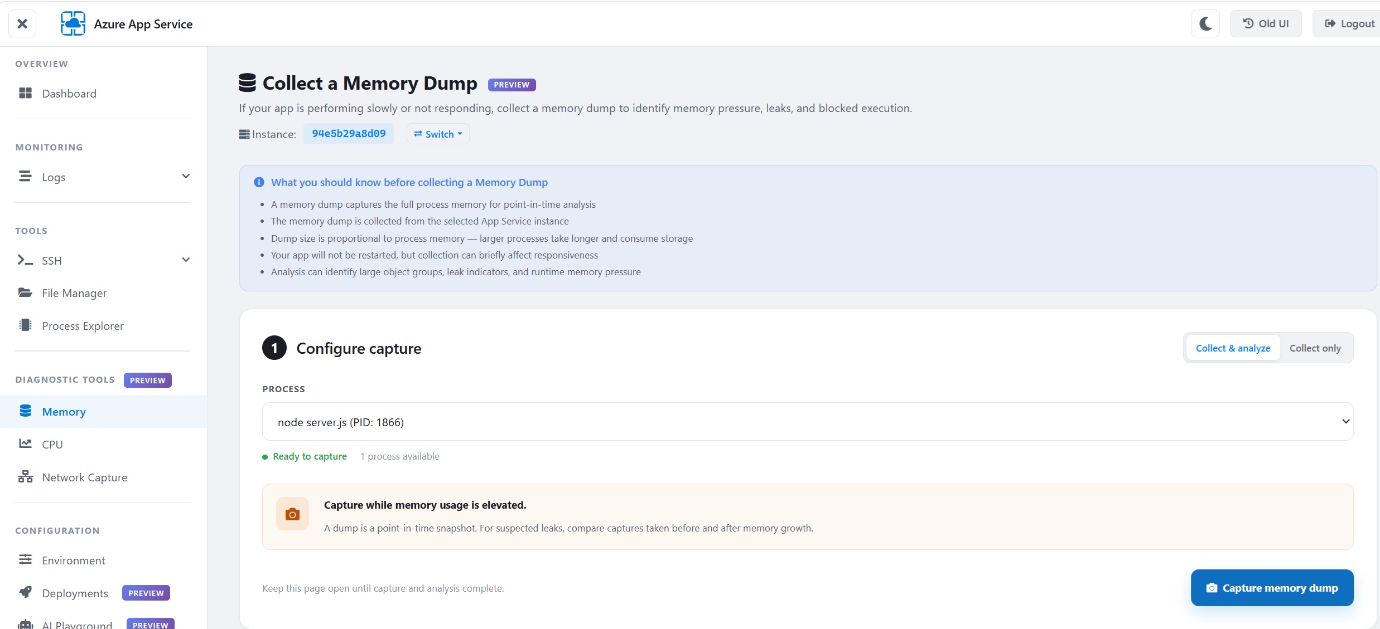Start capture with Capture memory dump button
The image size is (1380, 629).
pyautogui.click(x=1272, y=588)
